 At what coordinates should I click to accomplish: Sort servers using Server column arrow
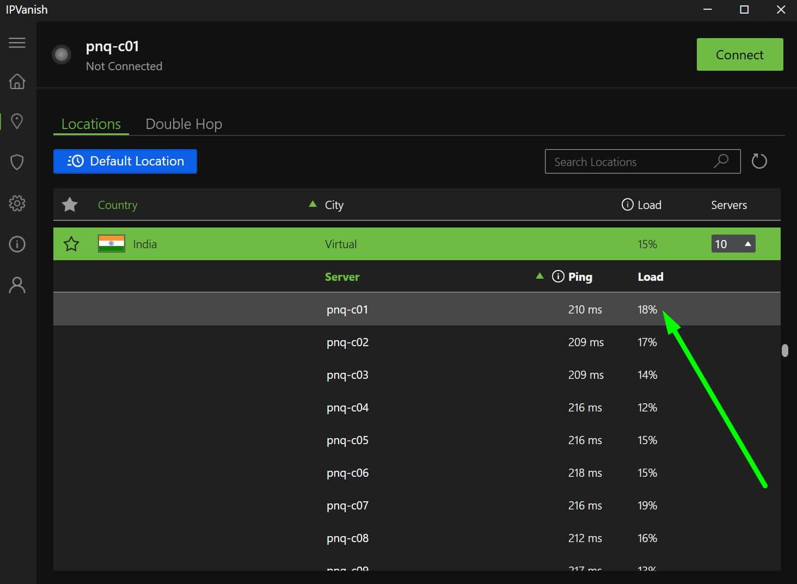pos(539,276)
